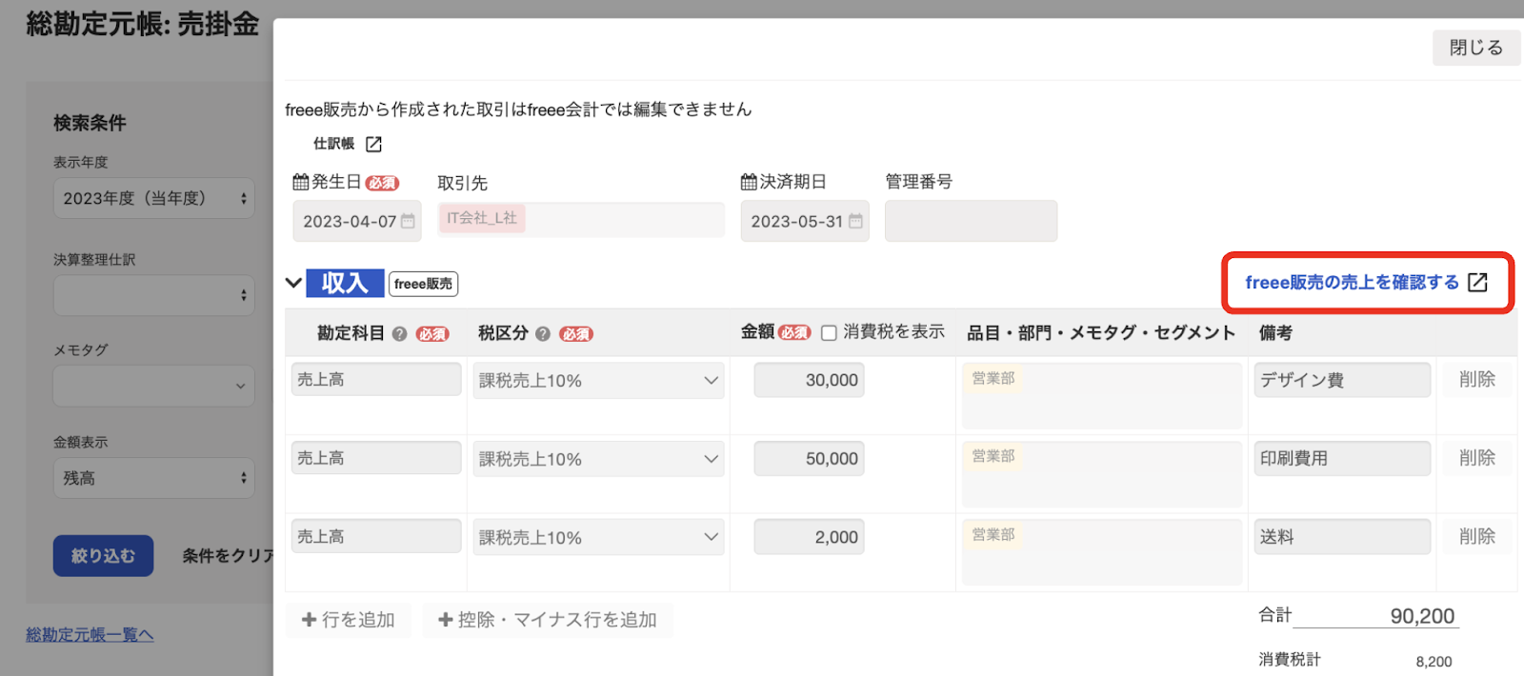Open 税区分 dropdown in 印刷費用 row
Image resolution: width=1524 pixels, height=676 pixels.
coord(598,459)
